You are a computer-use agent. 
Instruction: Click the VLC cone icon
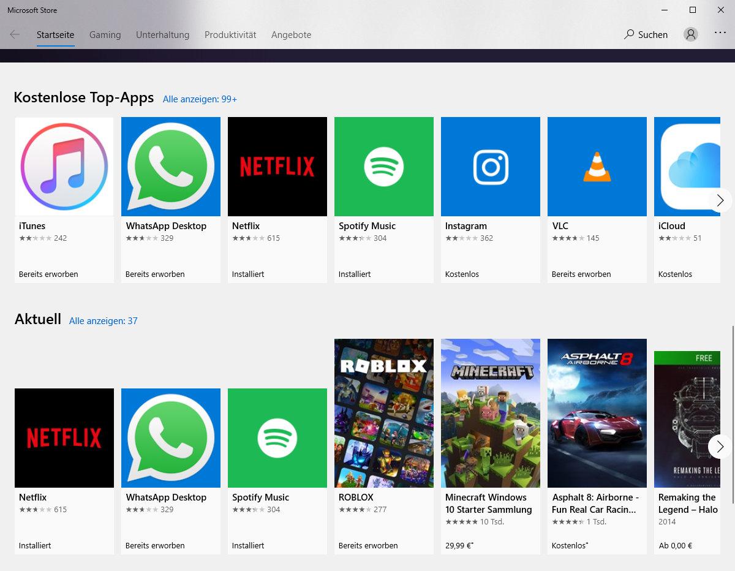[x=597, y=167]
